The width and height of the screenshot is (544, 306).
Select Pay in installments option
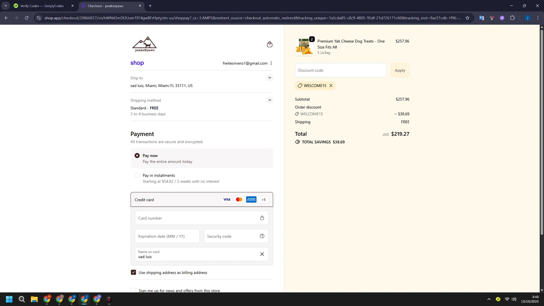(137, 175)
